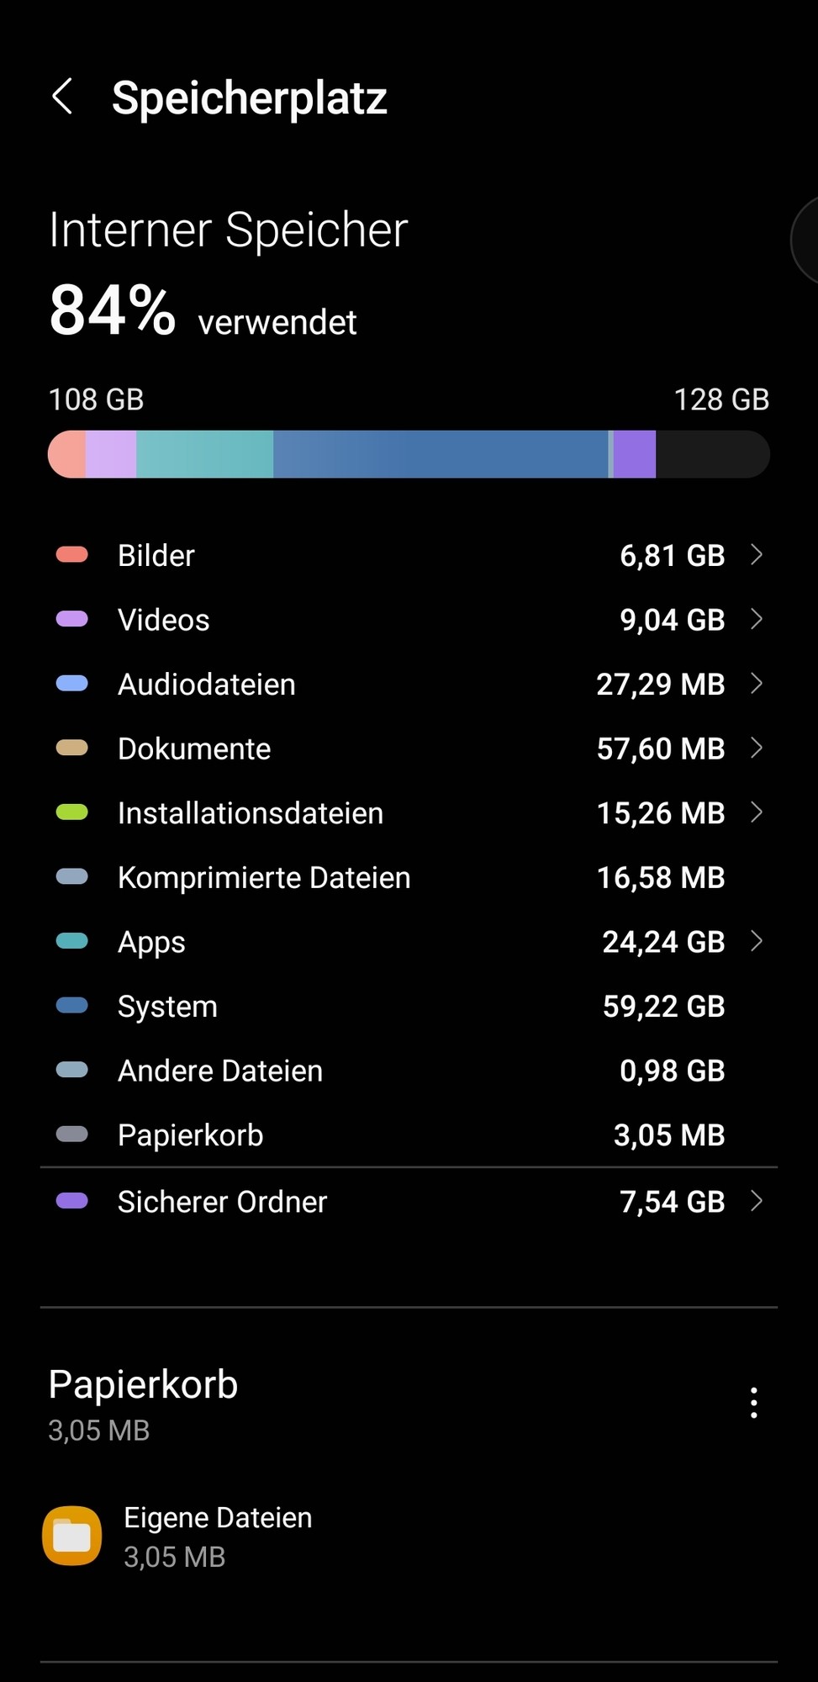The width and height of the screenshot is (818, 1682).
Task: Open Sicherer Ordner via its chevron
Action: coord(756,1201)
